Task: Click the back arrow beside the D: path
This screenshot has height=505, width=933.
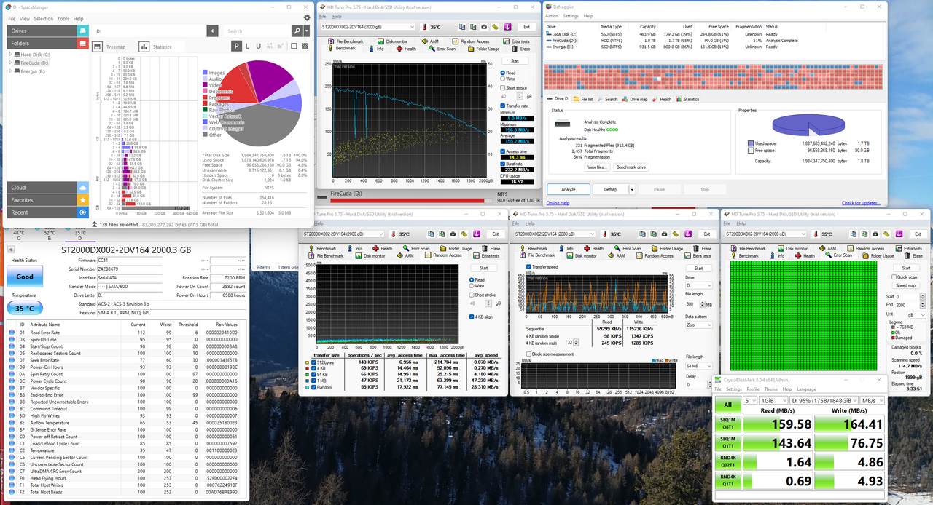Action: (212, 31)
